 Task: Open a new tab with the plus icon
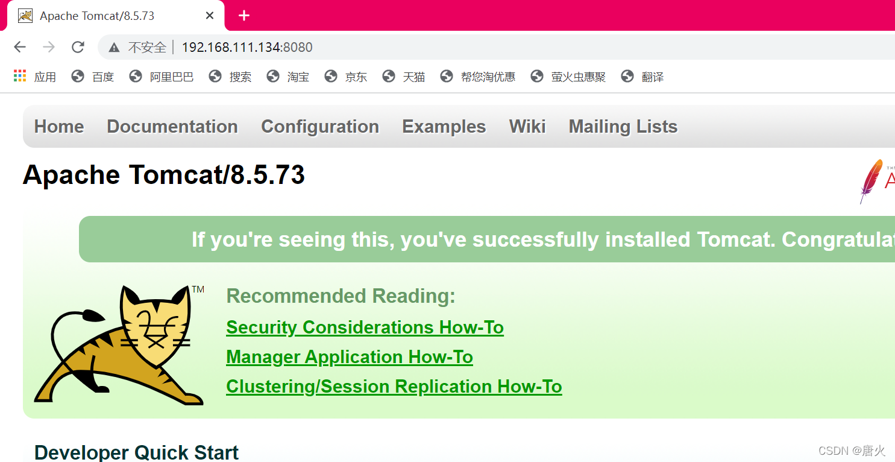pyautogui.click(x=244, y=16)
